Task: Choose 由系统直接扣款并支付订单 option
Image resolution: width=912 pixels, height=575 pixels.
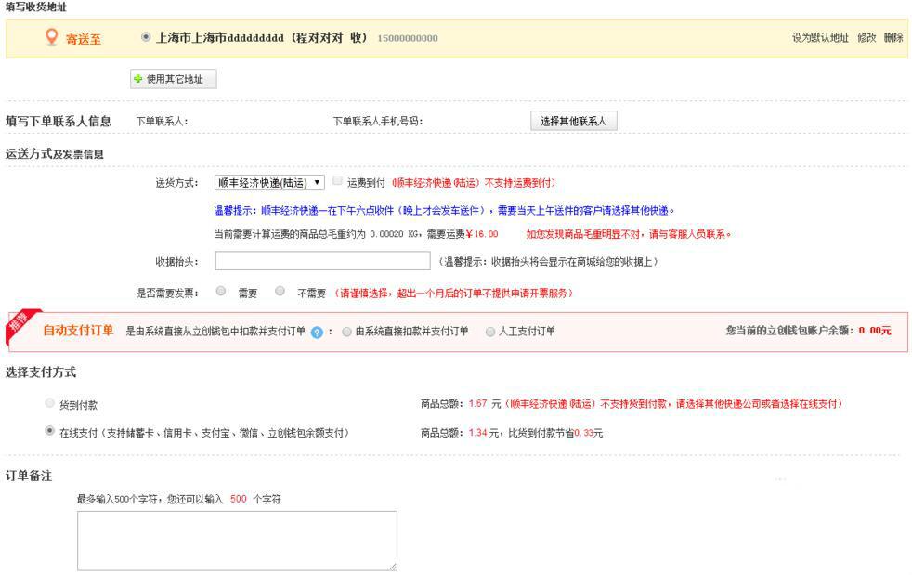Action: (x=346, y=332)
